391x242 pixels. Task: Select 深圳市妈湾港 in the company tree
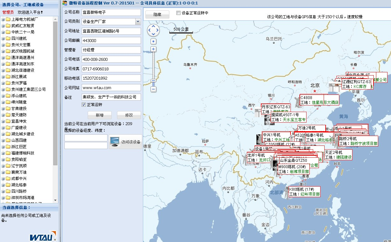coord(23,198)
